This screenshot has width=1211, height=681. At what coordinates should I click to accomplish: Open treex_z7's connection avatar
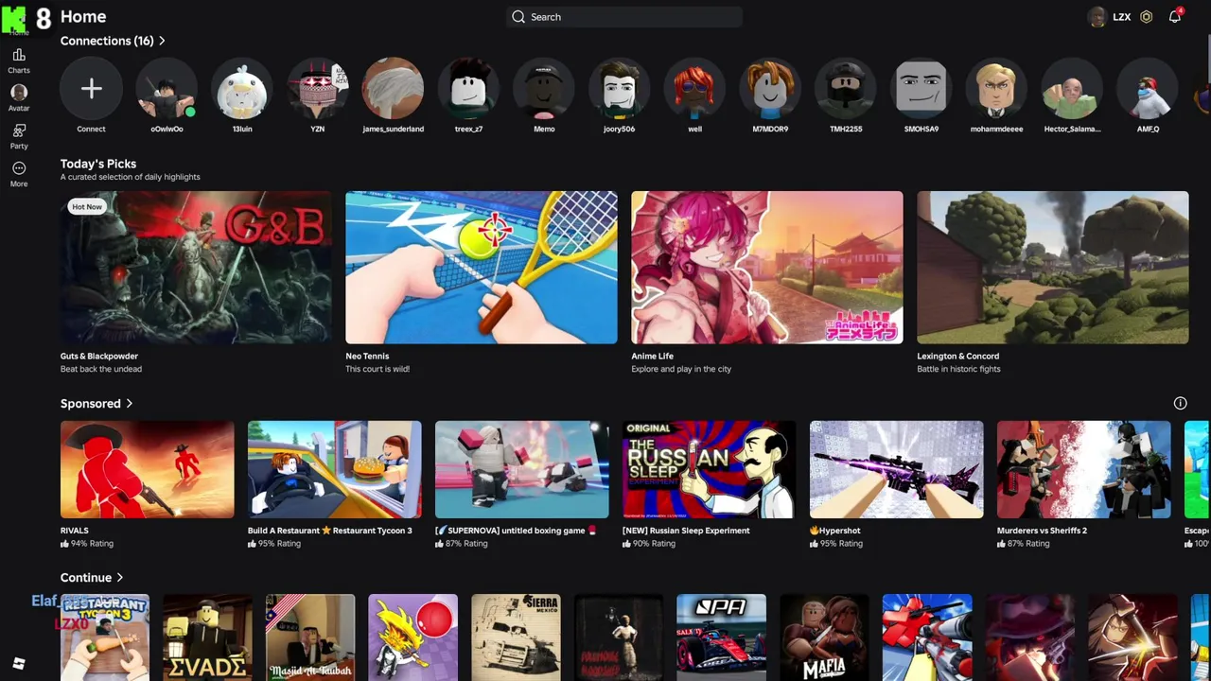tap(468, 89)
